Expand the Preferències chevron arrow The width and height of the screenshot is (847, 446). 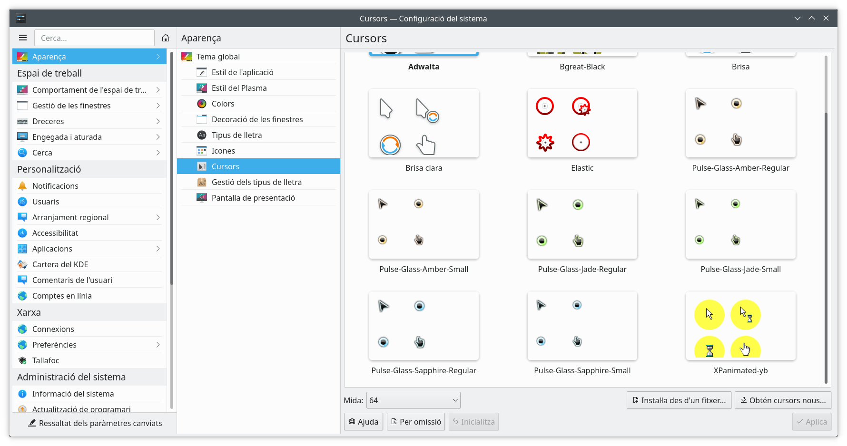coord(158,345)
